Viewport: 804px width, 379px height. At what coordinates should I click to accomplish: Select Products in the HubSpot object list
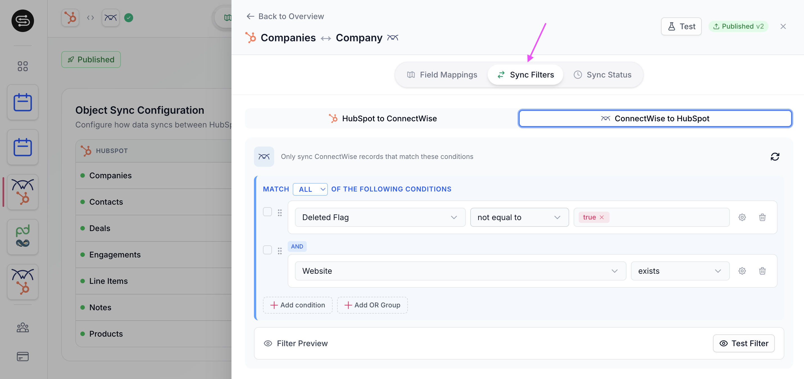coord(106,334)
